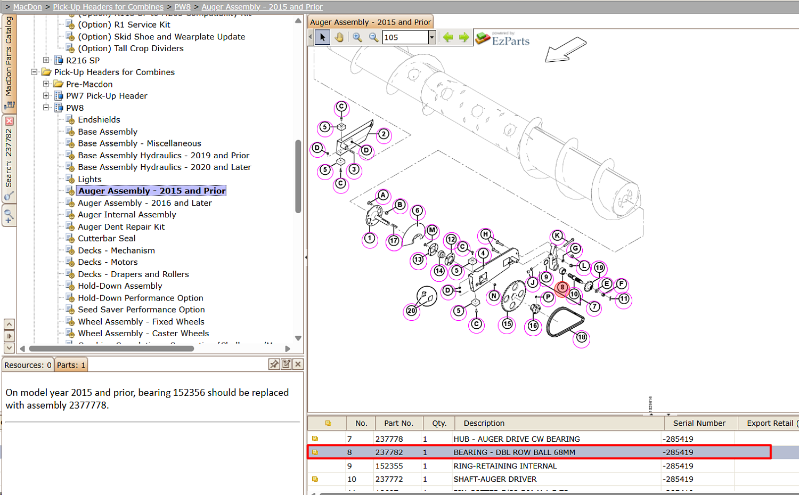Click the side panel up chevron button
Screen dimensions: 799x495
point(9,324)
